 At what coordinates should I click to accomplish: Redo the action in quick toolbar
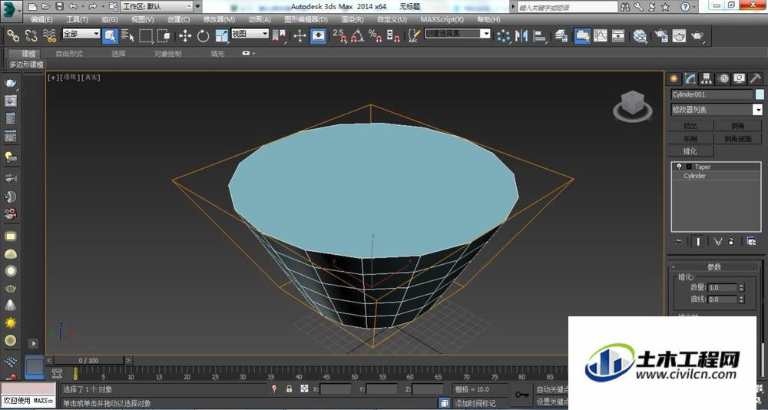[93, 6]
